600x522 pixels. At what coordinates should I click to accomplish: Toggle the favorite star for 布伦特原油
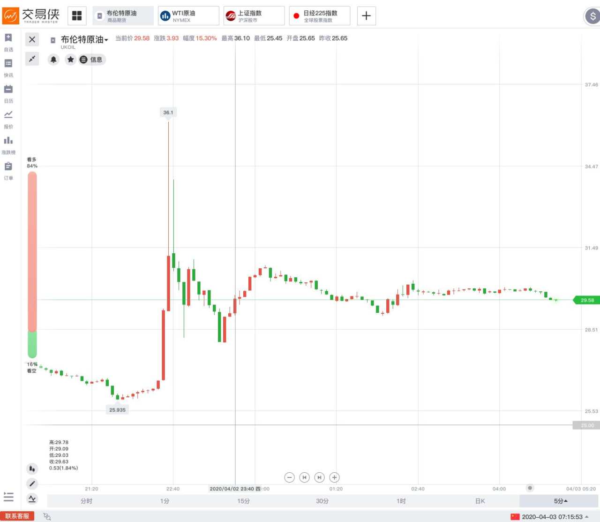click(x=70, y=60)
